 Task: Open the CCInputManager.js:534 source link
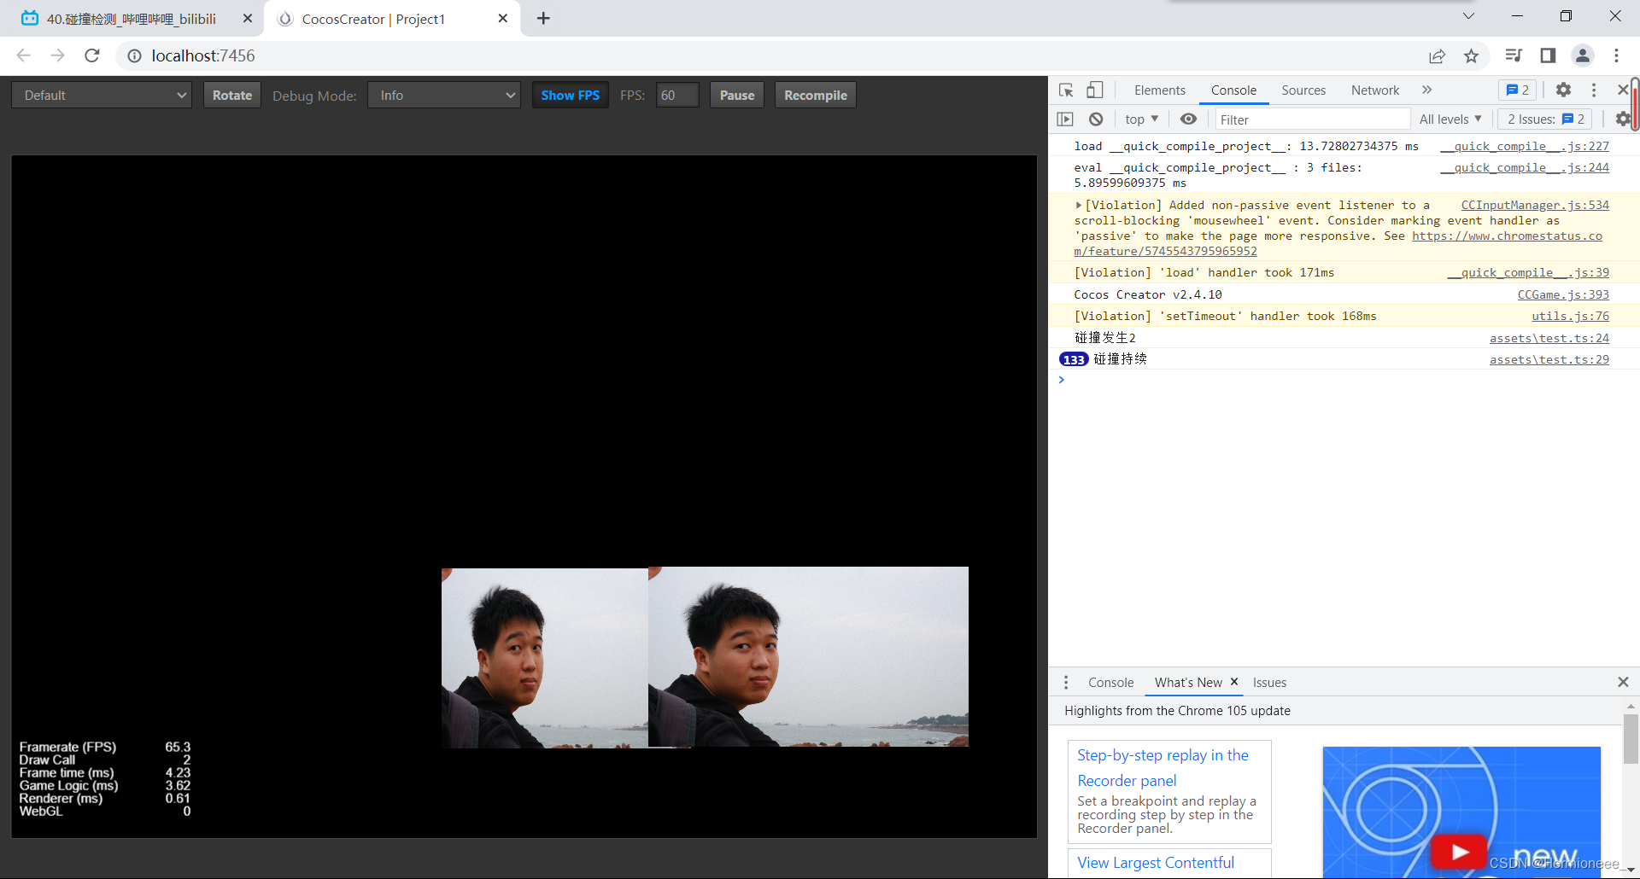pyautogui.click(x=1535, y=205)
